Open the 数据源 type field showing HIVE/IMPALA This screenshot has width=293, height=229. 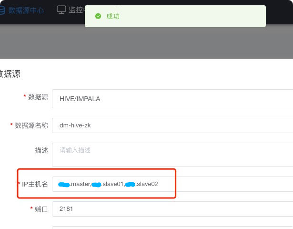172,99
